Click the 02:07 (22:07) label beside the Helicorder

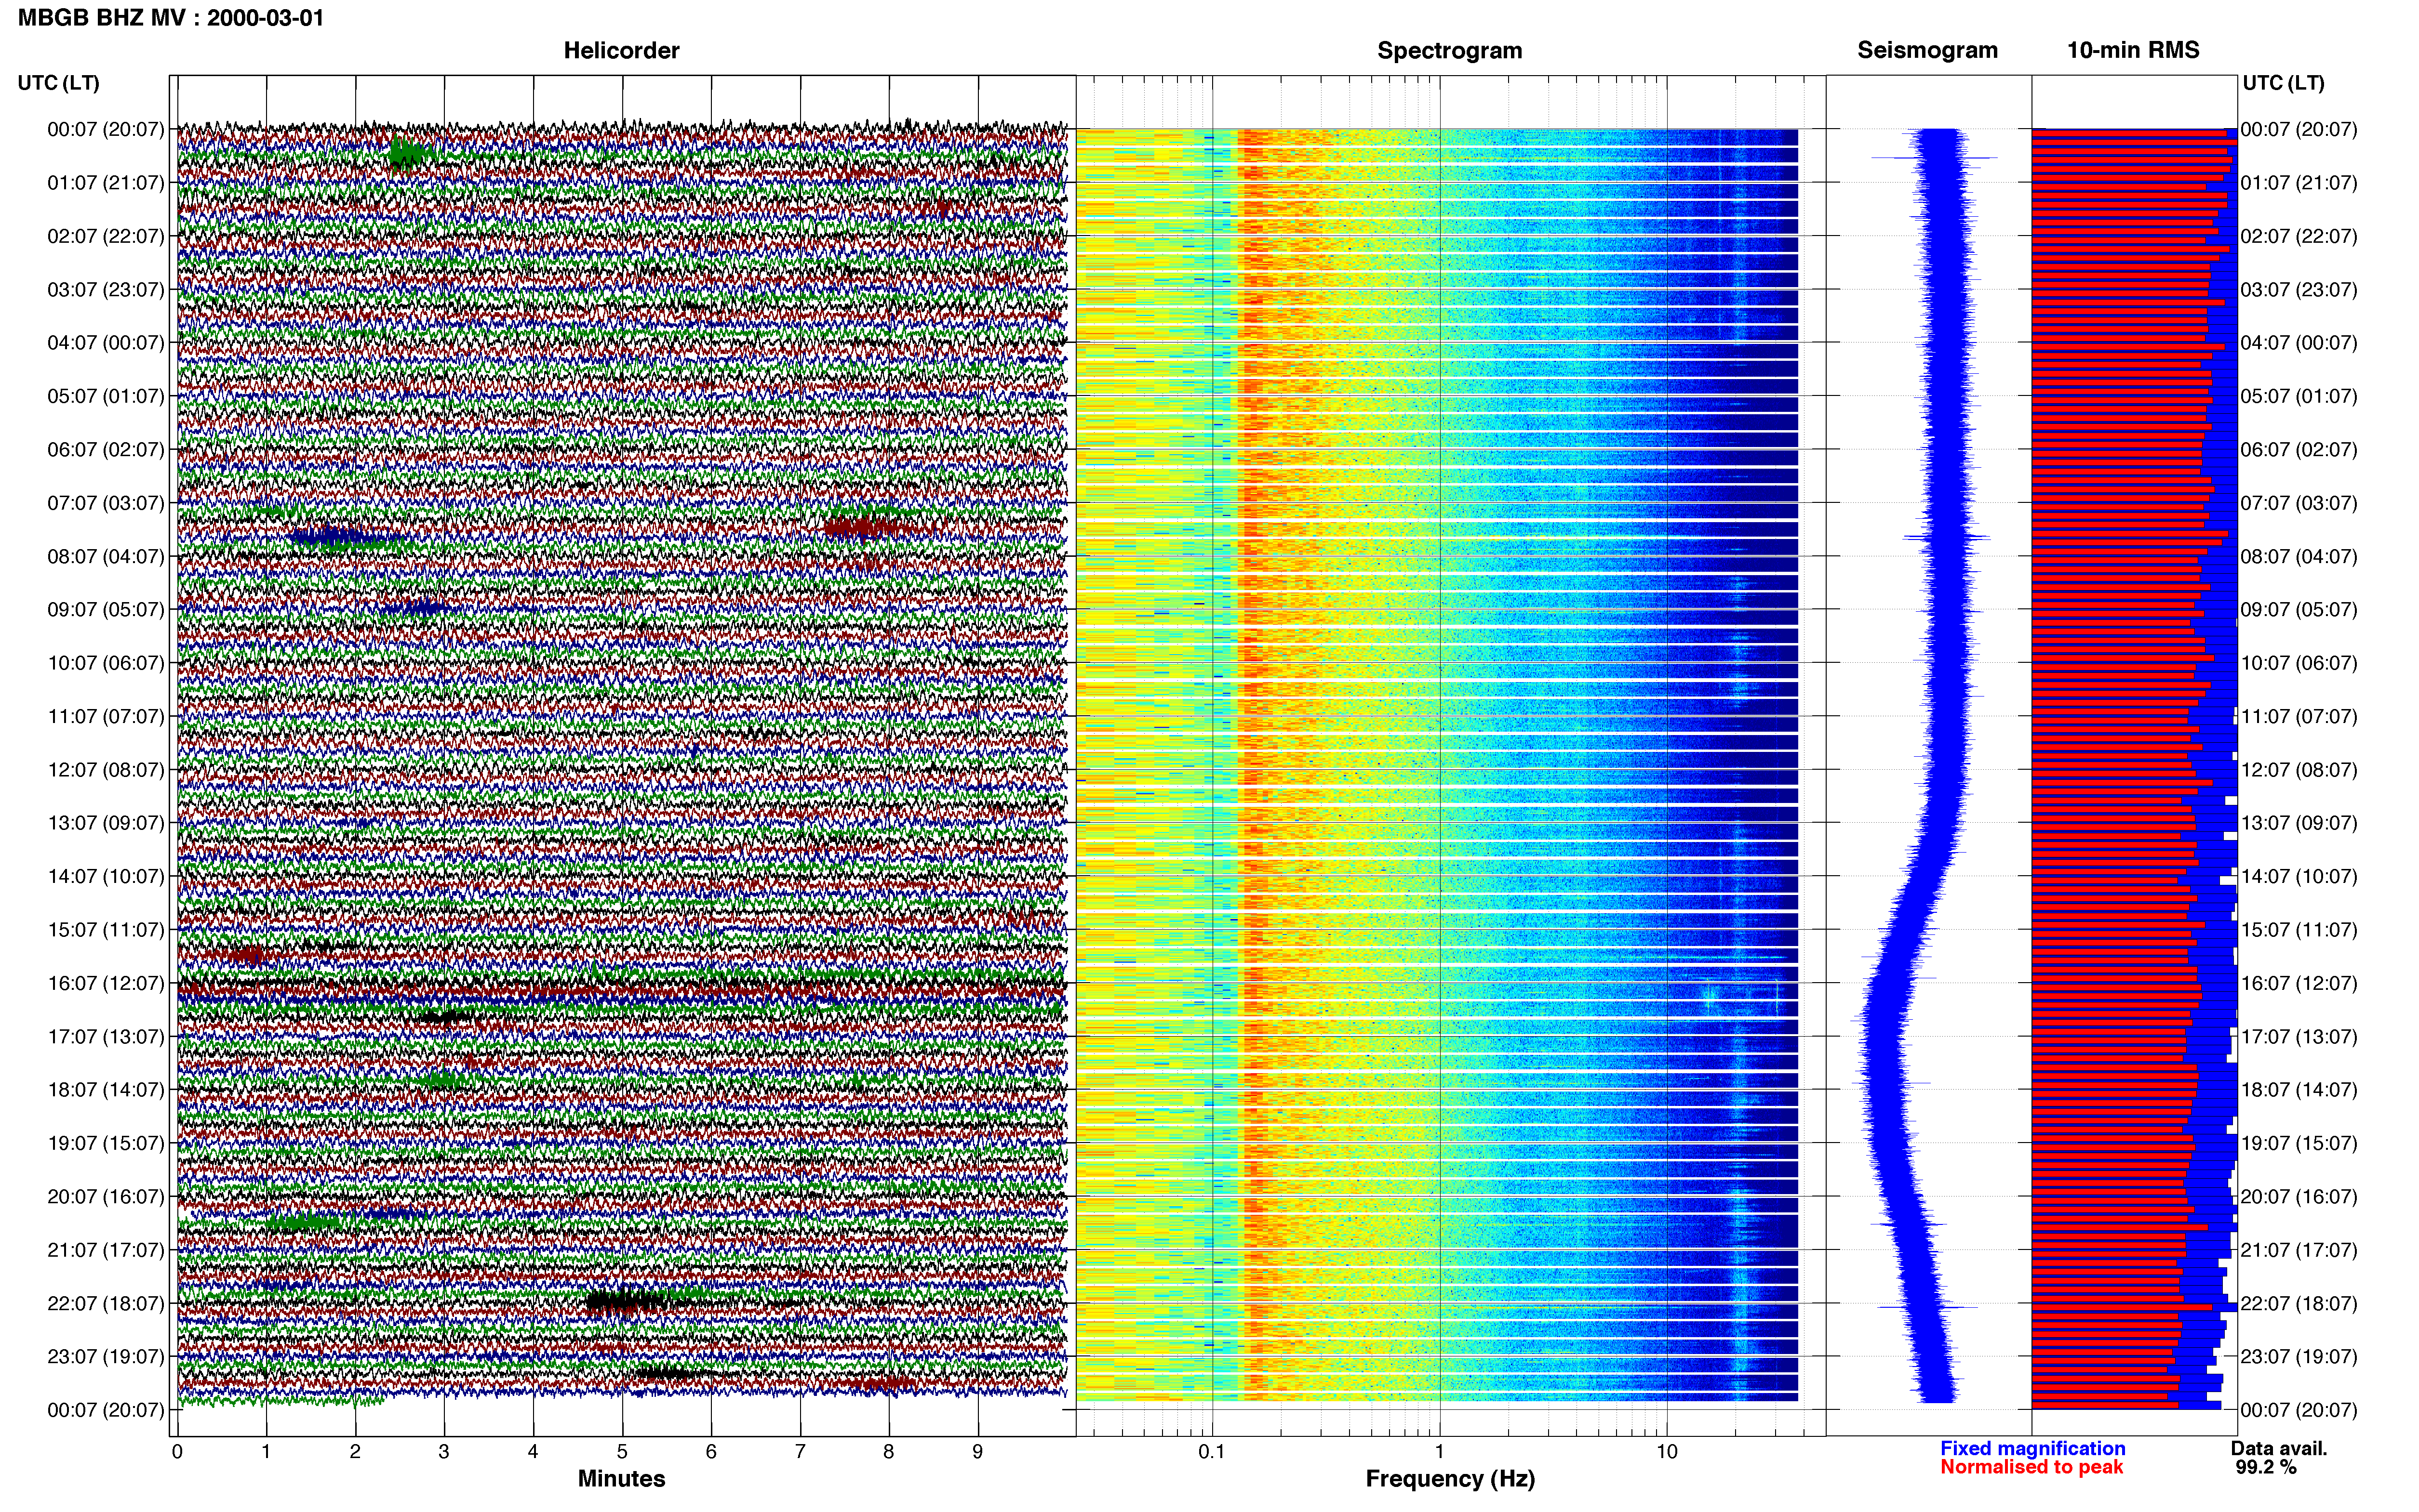105,236
